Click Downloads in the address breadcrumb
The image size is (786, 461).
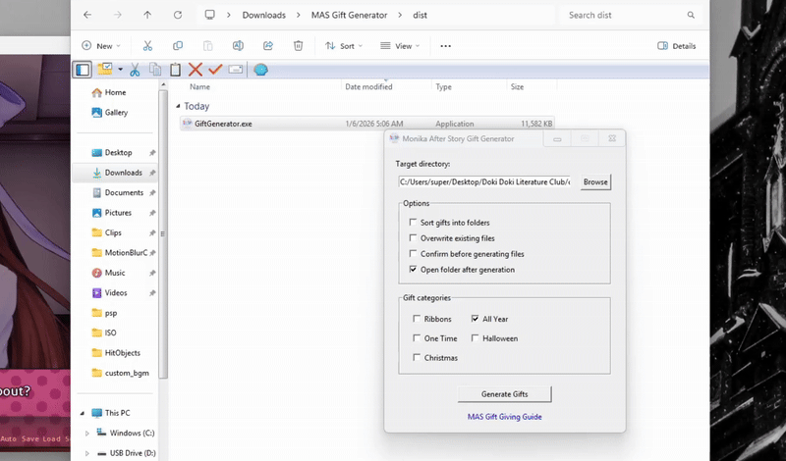[x=264, y=15]
